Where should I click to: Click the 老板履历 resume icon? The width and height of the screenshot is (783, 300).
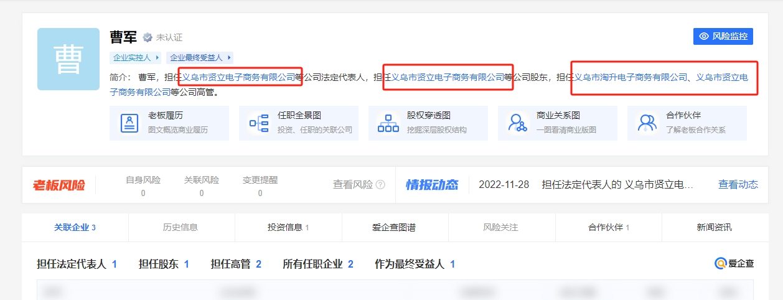click(129, 123)
